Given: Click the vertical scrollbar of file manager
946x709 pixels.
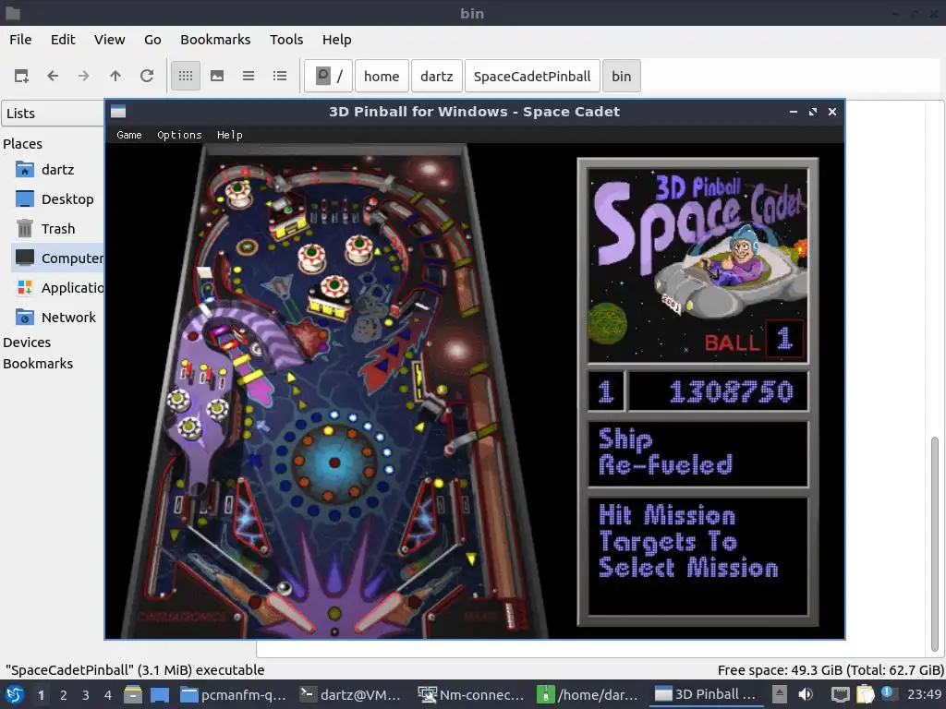Looking at the screenshot, I should point(935,545).
